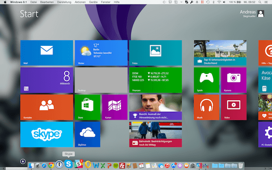
Task: Open the Finanzen stock tile
Action: [155, 80]
